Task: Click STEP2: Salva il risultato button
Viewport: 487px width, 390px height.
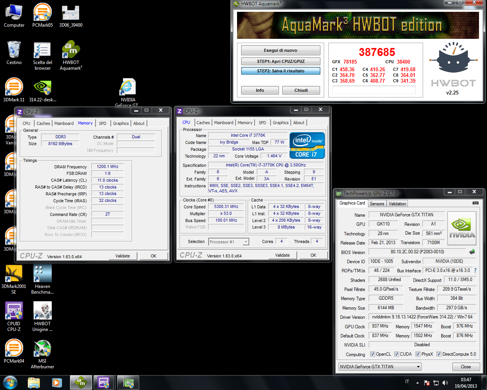Action: (x=280, y=71)
